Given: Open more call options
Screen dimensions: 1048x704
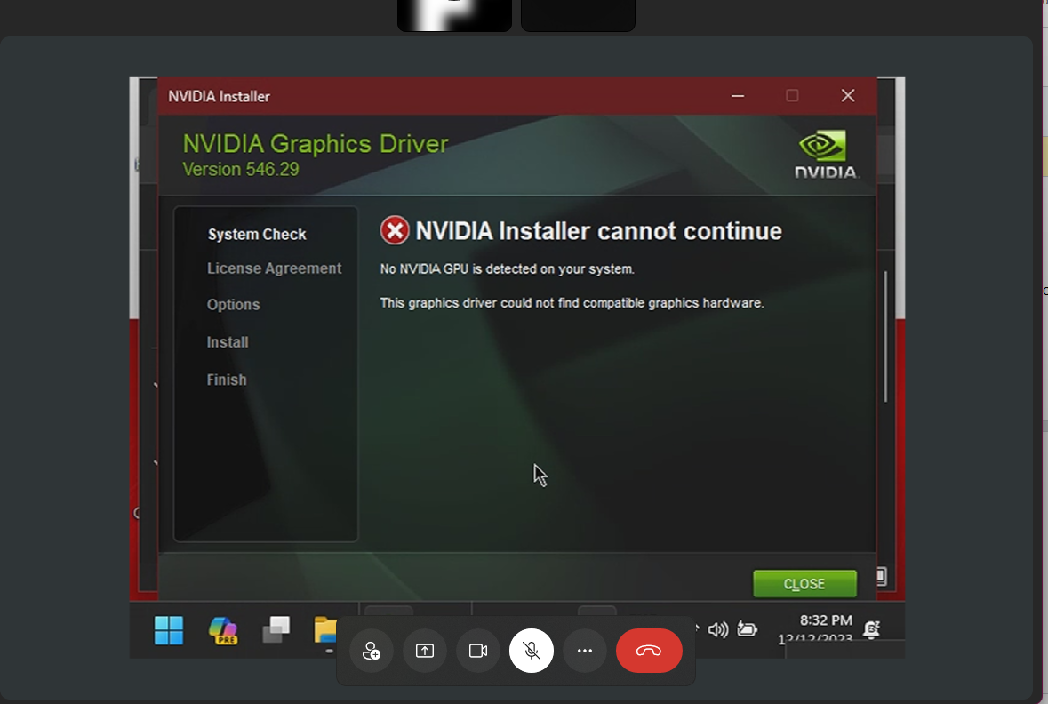Looking at the screenshot, I should pos(585,651).
